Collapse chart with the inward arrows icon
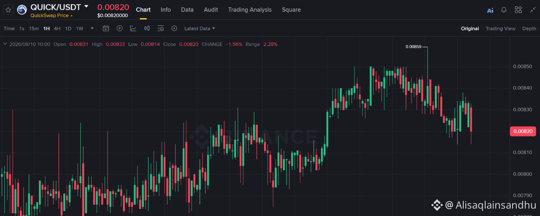540x216 pixels. 533,10
